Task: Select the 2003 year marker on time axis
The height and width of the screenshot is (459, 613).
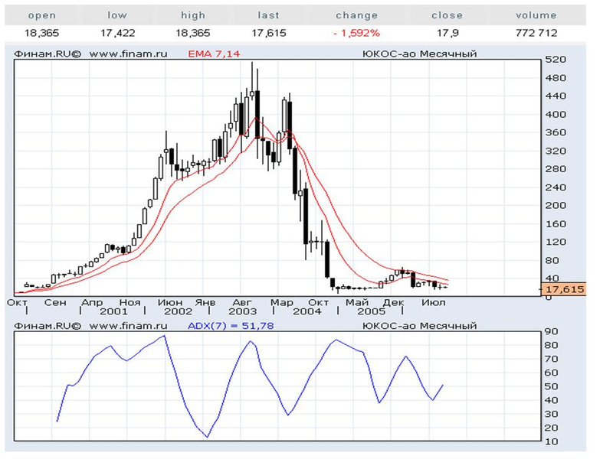Action: (x=243, y=312)
